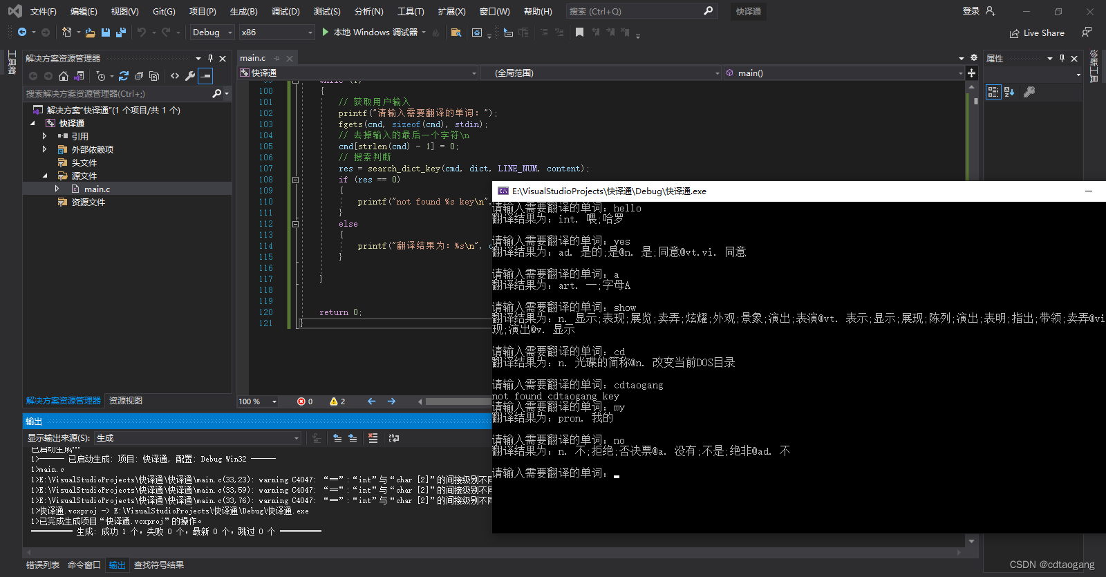Click the feedback icon near Live Share
Image resolution: width=1106 pixels, height=577 pixels.
1087,32
